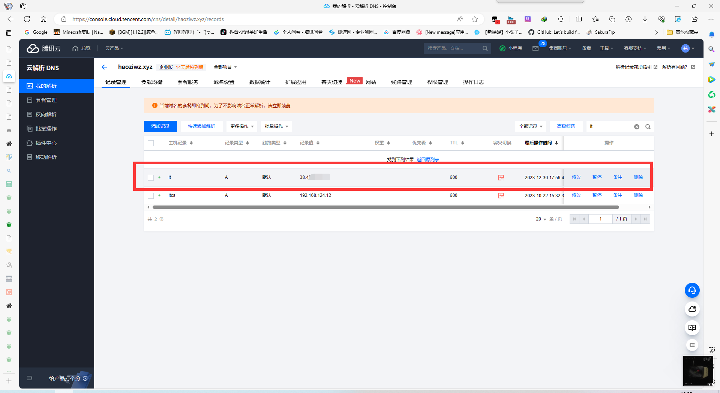This screenshot has width=720, height=393.
Task: Click the 返回原列表 link
Action: click(428, 160)
